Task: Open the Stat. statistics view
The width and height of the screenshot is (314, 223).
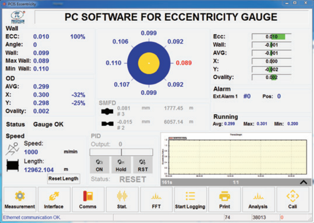Action: click(x=122, y=199)
